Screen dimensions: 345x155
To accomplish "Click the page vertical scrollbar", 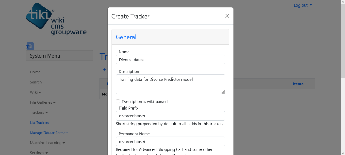I will 343,77.
